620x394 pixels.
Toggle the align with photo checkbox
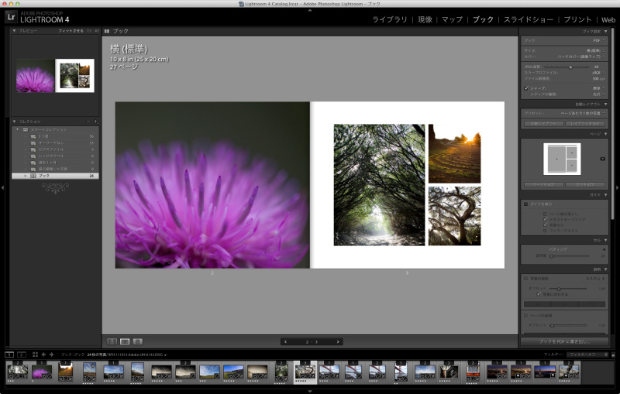point(539,294)
